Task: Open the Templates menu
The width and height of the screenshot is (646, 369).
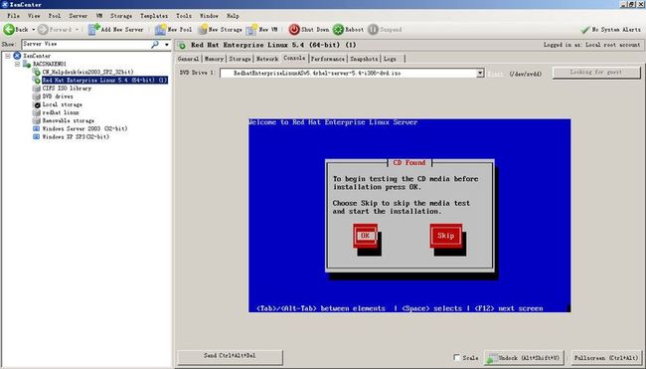Action: (154, 16)
